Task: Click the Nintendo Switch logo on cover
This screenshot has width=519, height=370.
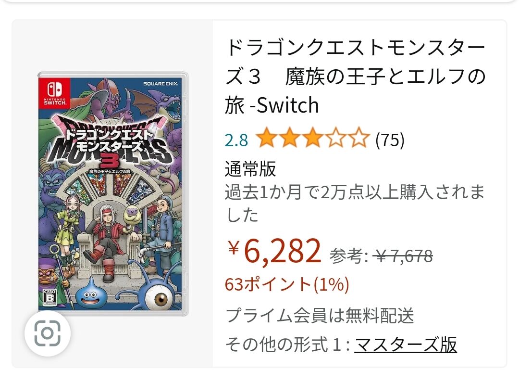Action: click(x=55, y=92)
